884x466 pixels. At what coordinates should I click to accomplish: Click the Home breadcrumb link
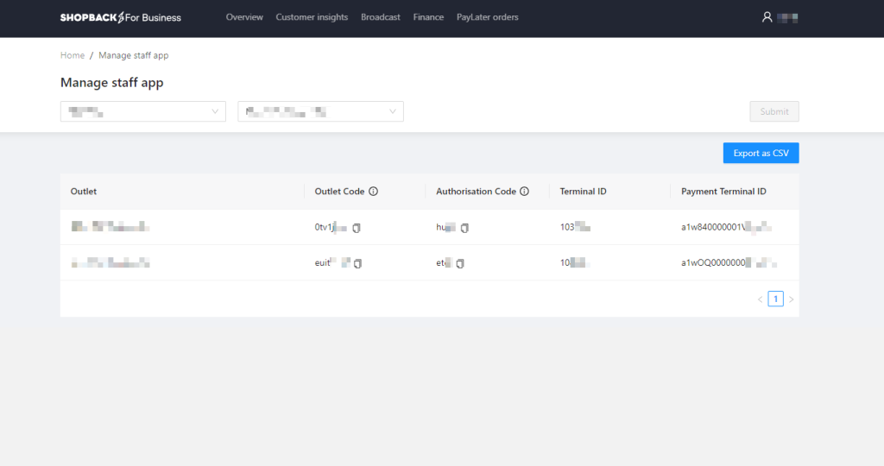(73, 55)
